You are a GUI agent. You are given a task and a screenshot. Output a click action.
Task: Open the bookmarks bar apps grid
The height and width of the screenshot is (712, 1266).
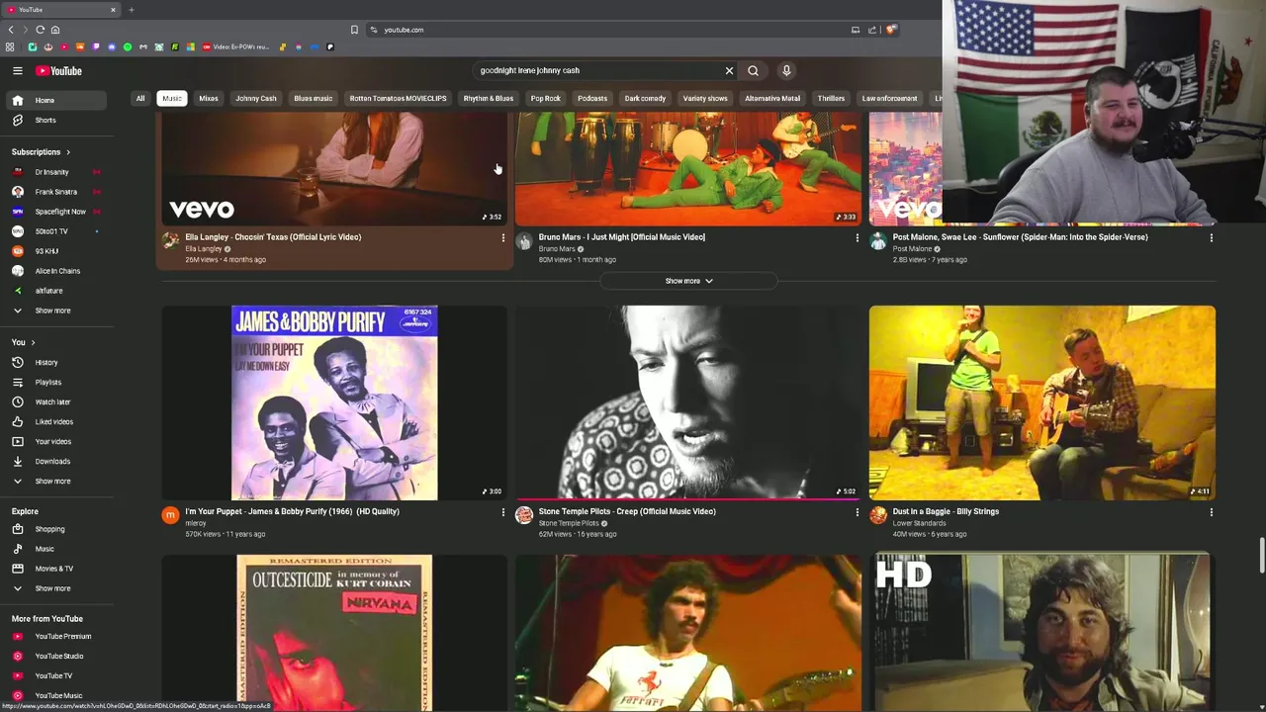click(10, 46)
